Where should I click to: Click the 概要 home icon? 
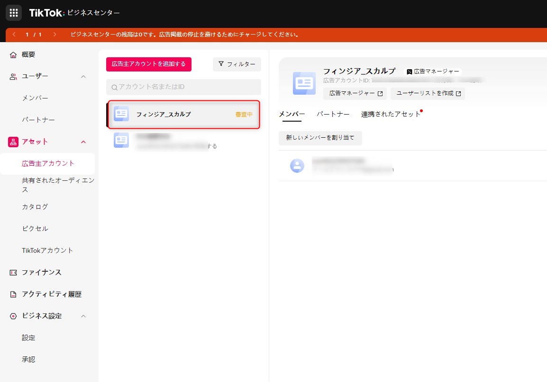pos(13,55)
